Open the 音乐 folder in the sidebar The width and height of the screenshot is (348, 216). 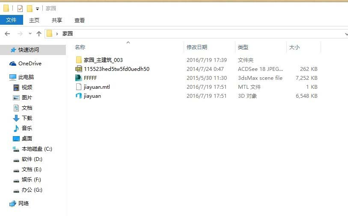point(27,128)
